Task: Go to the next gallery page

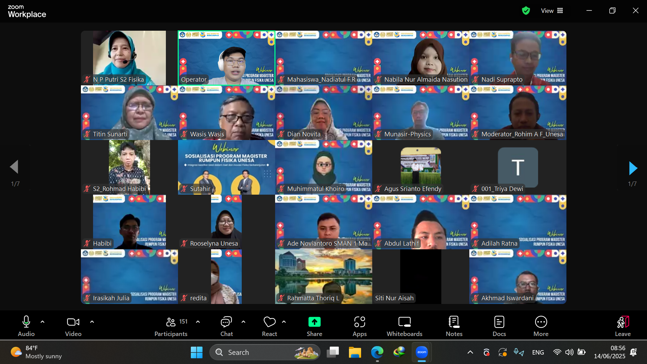Action: pyautogui.click(x=633, y=168)
